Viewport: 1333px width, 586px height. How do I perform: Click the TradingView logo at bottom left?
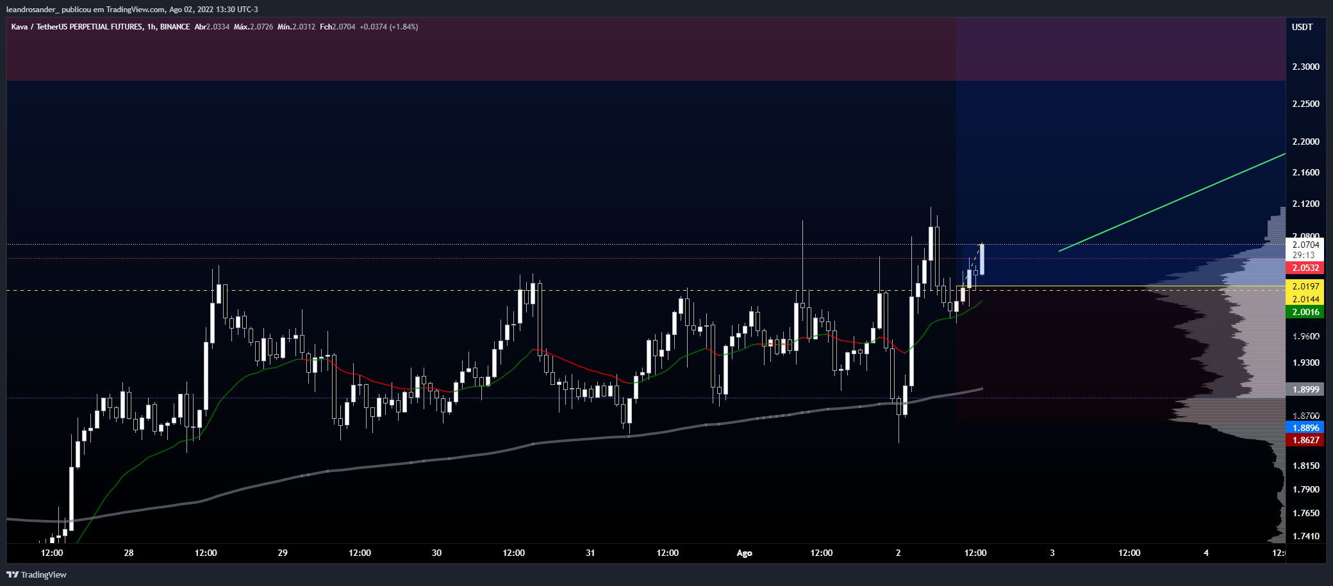pos(37,574)
